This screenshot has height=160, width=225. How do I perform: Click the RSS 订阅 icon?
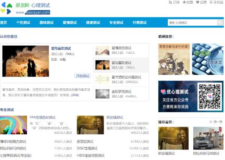pyautogui.click(x=170, y=2)
